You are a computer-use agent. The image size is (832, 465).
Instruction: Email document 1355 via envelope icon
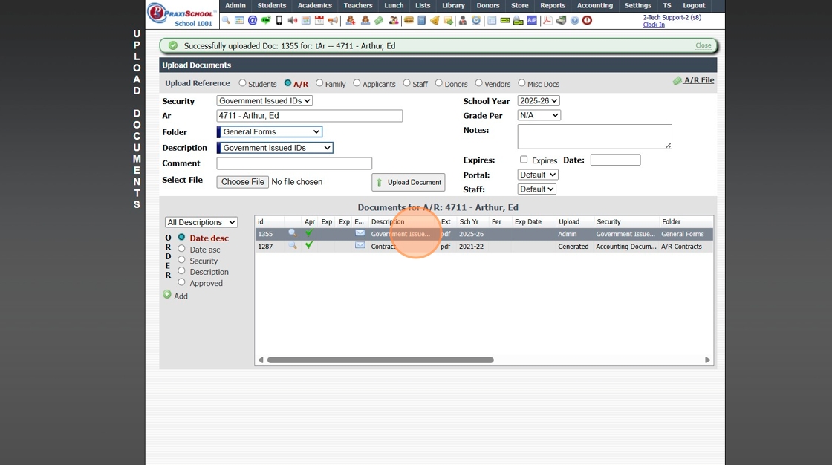[360, 233]
